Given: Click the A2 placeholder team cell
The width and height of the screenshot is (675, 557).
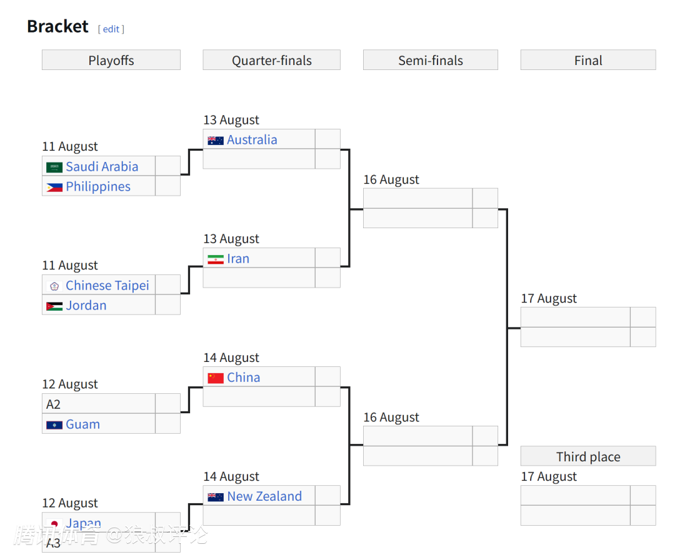Looking at the screenshot, I should 98,404.
